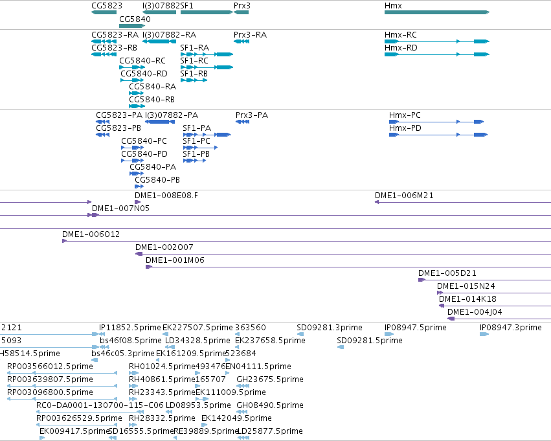551x441 pixels.
Task: Click the bs46c05.3prime EST label
Action: tap(123, 354)
